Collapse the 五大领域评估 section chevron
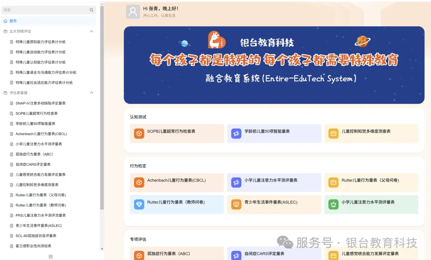Image resolution: width=431 pixels, height=260 pixels. coord(91,32)
